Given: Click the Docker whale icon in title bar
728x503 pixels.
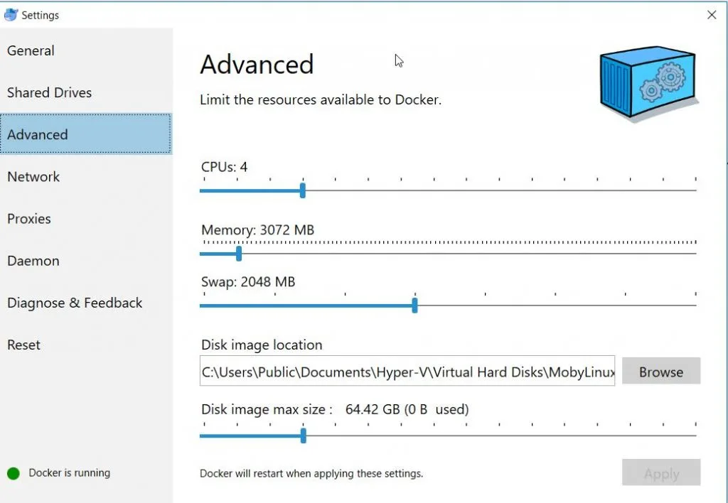Looking at the screenshot, I should coord(11,13).
